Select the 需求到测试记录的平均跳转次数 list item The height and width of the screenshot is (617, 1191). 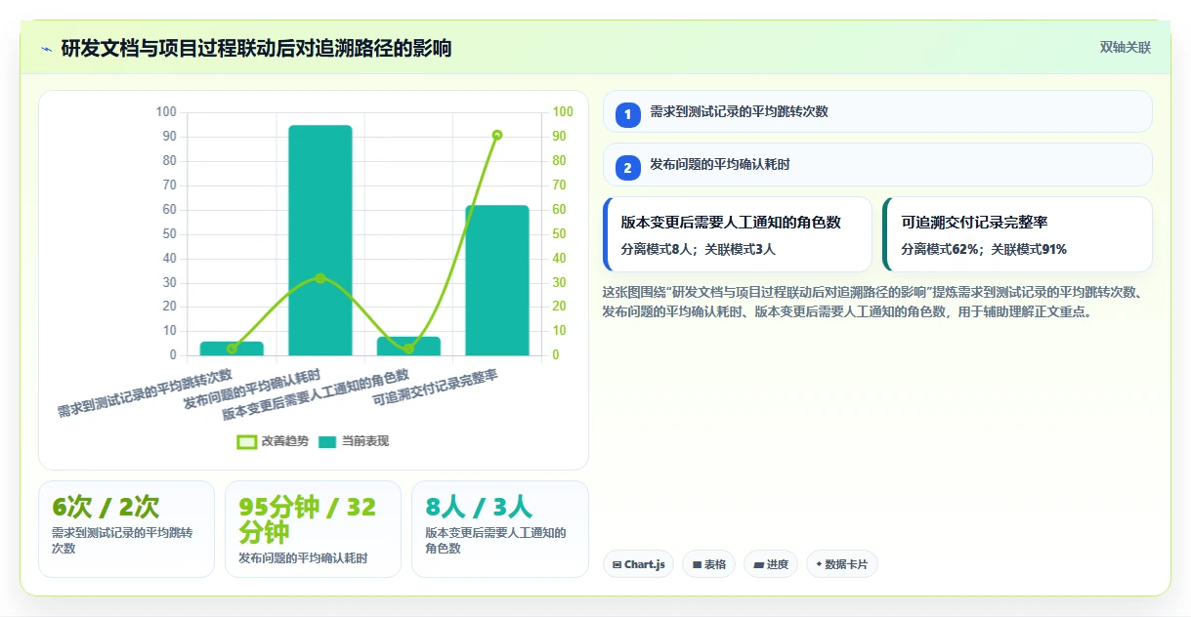tap(877, 111)
